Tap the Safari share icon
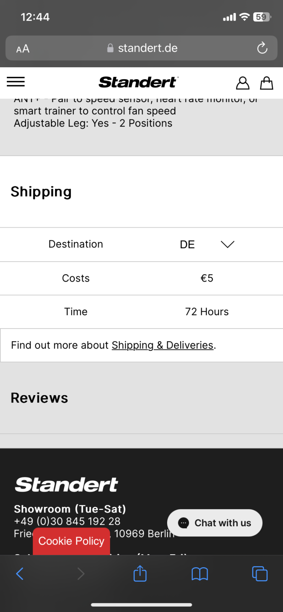The width and height of the screenshot is (283, 612). (x=140, y=573)
